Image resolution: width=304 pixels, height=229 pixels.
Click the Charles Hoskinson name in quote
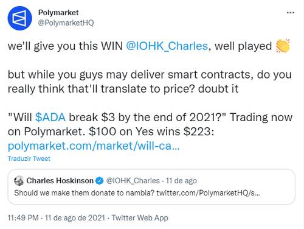pos(60,180)
